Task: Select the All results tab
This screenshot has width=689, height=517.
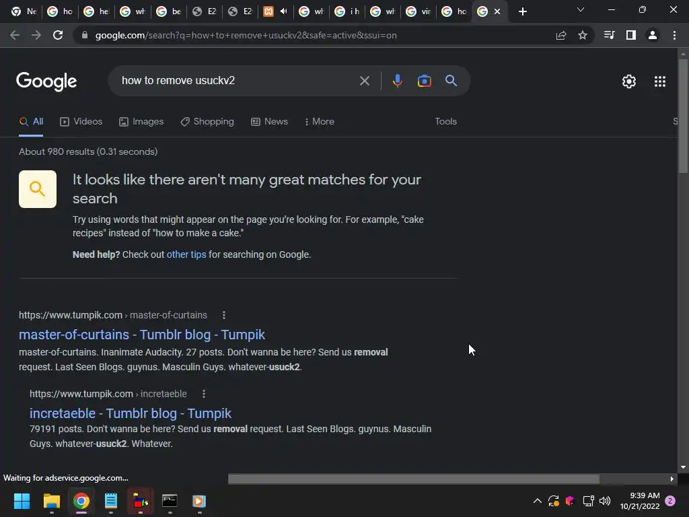Action: click(x=31, y=122)
